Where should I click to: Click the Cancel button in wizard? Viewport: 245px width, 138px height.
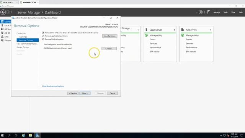tap(112, 93)
